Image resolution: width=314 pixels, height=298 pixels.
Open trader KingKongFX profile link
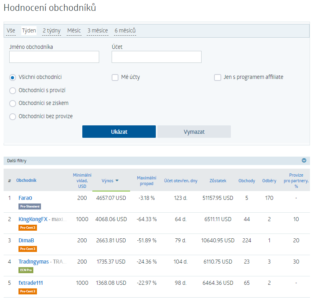[x=33, y=219]
